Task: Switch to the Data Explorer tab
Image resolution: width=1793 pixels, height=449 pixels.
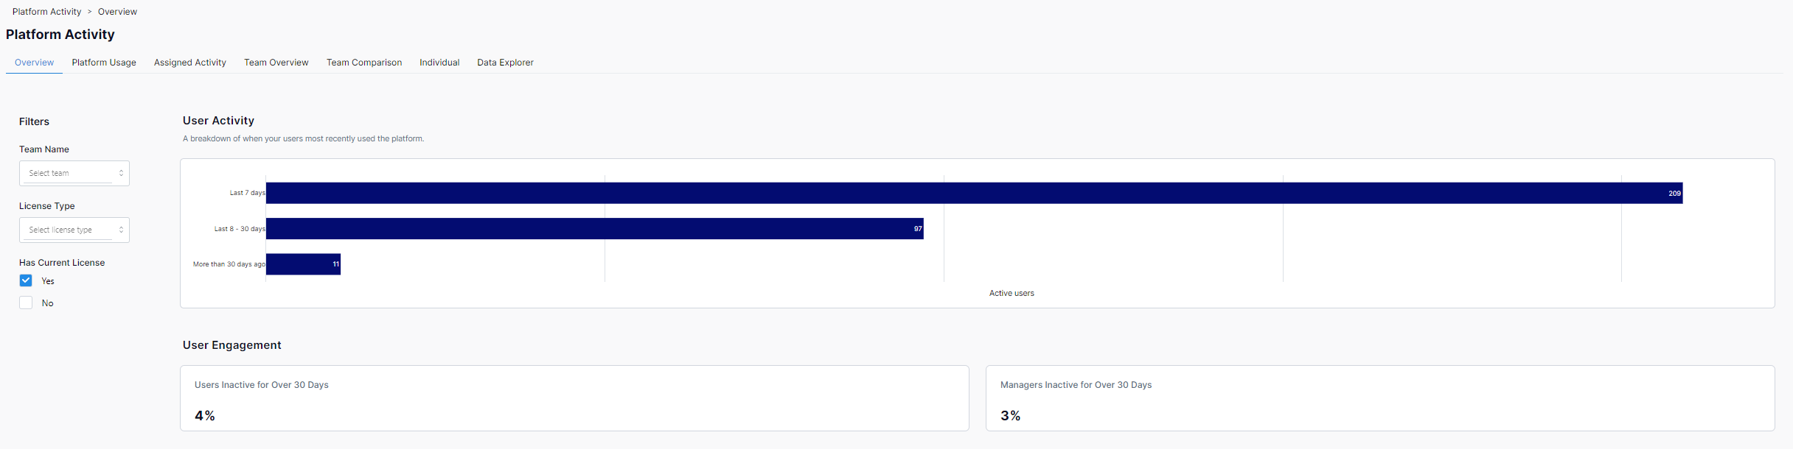Action: (x=505, y=63)
